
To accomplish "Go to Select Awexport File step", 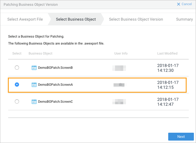I will click(25, 19).
